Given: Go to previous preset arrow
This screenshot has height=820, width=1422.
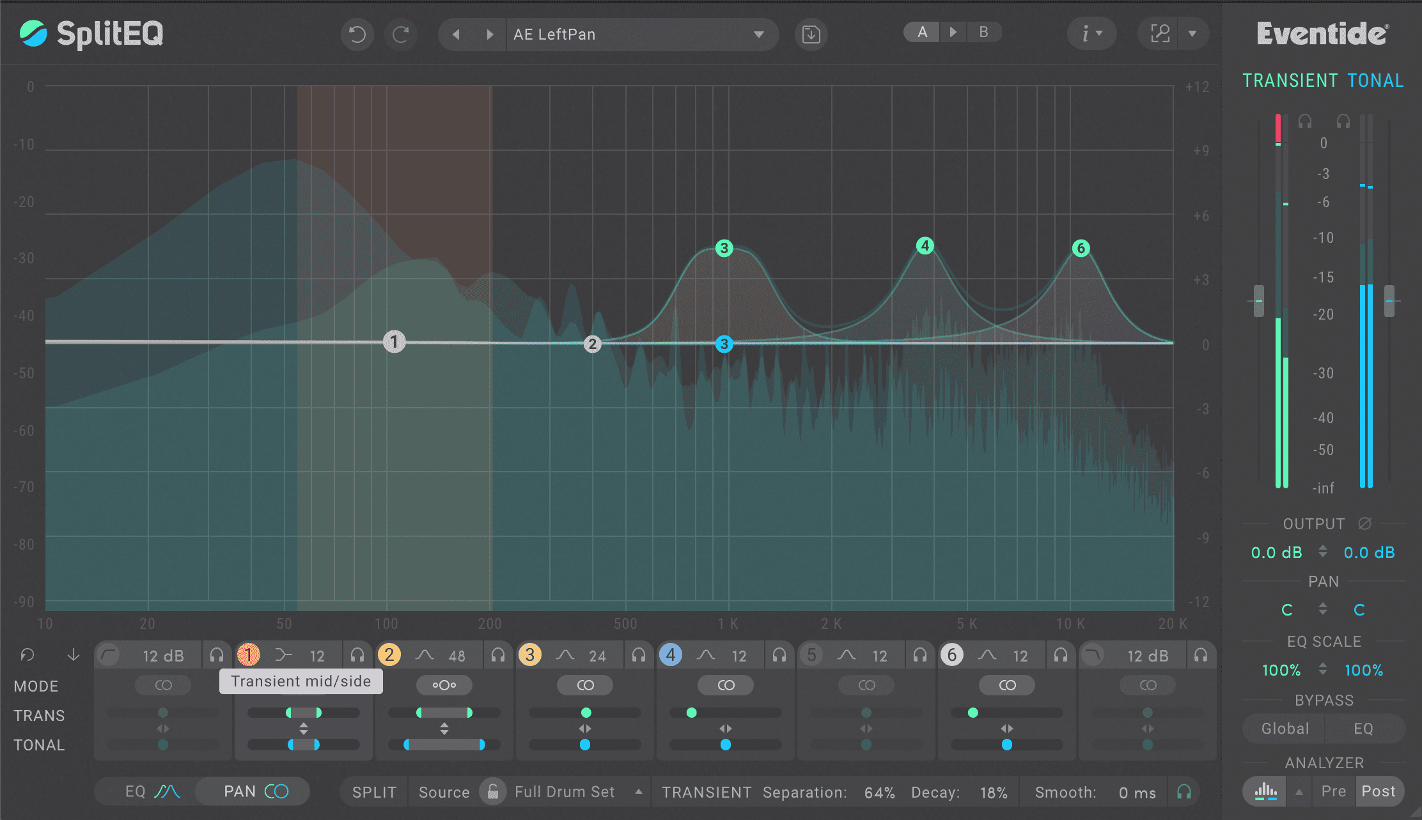Looking at the screenshot, I should tap(456, 35).
